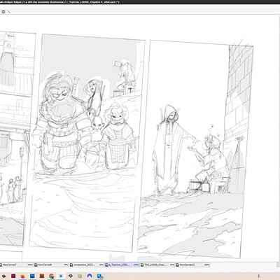Open Firefox from the taskbar
The width and height of the screenshot is (280, 280).
click(x=22, y=276)
